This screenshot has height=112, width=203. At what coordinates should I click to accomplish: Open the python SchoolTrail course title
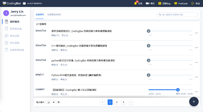[x=83, y=61]
